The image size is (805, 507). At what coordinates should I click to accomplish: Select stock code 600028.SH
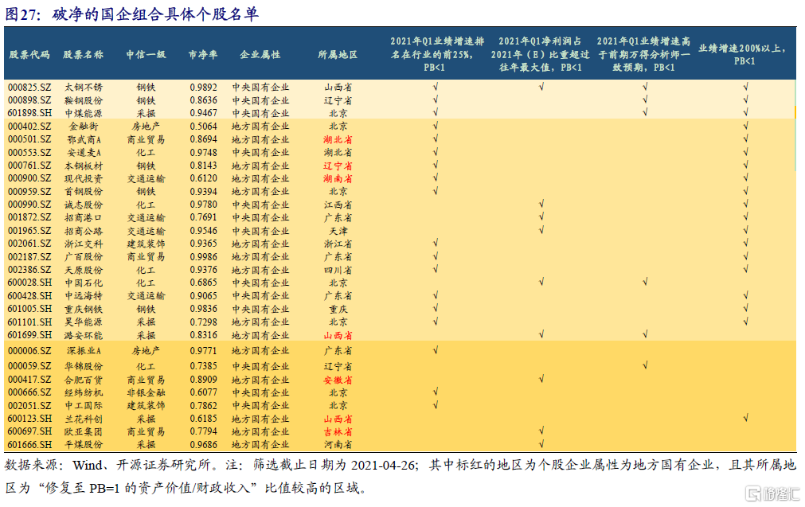point(29,283)
